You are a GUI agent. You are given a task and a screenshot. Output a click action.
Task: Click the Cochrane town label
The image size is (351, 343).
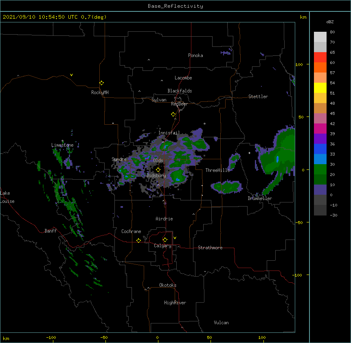131,231
